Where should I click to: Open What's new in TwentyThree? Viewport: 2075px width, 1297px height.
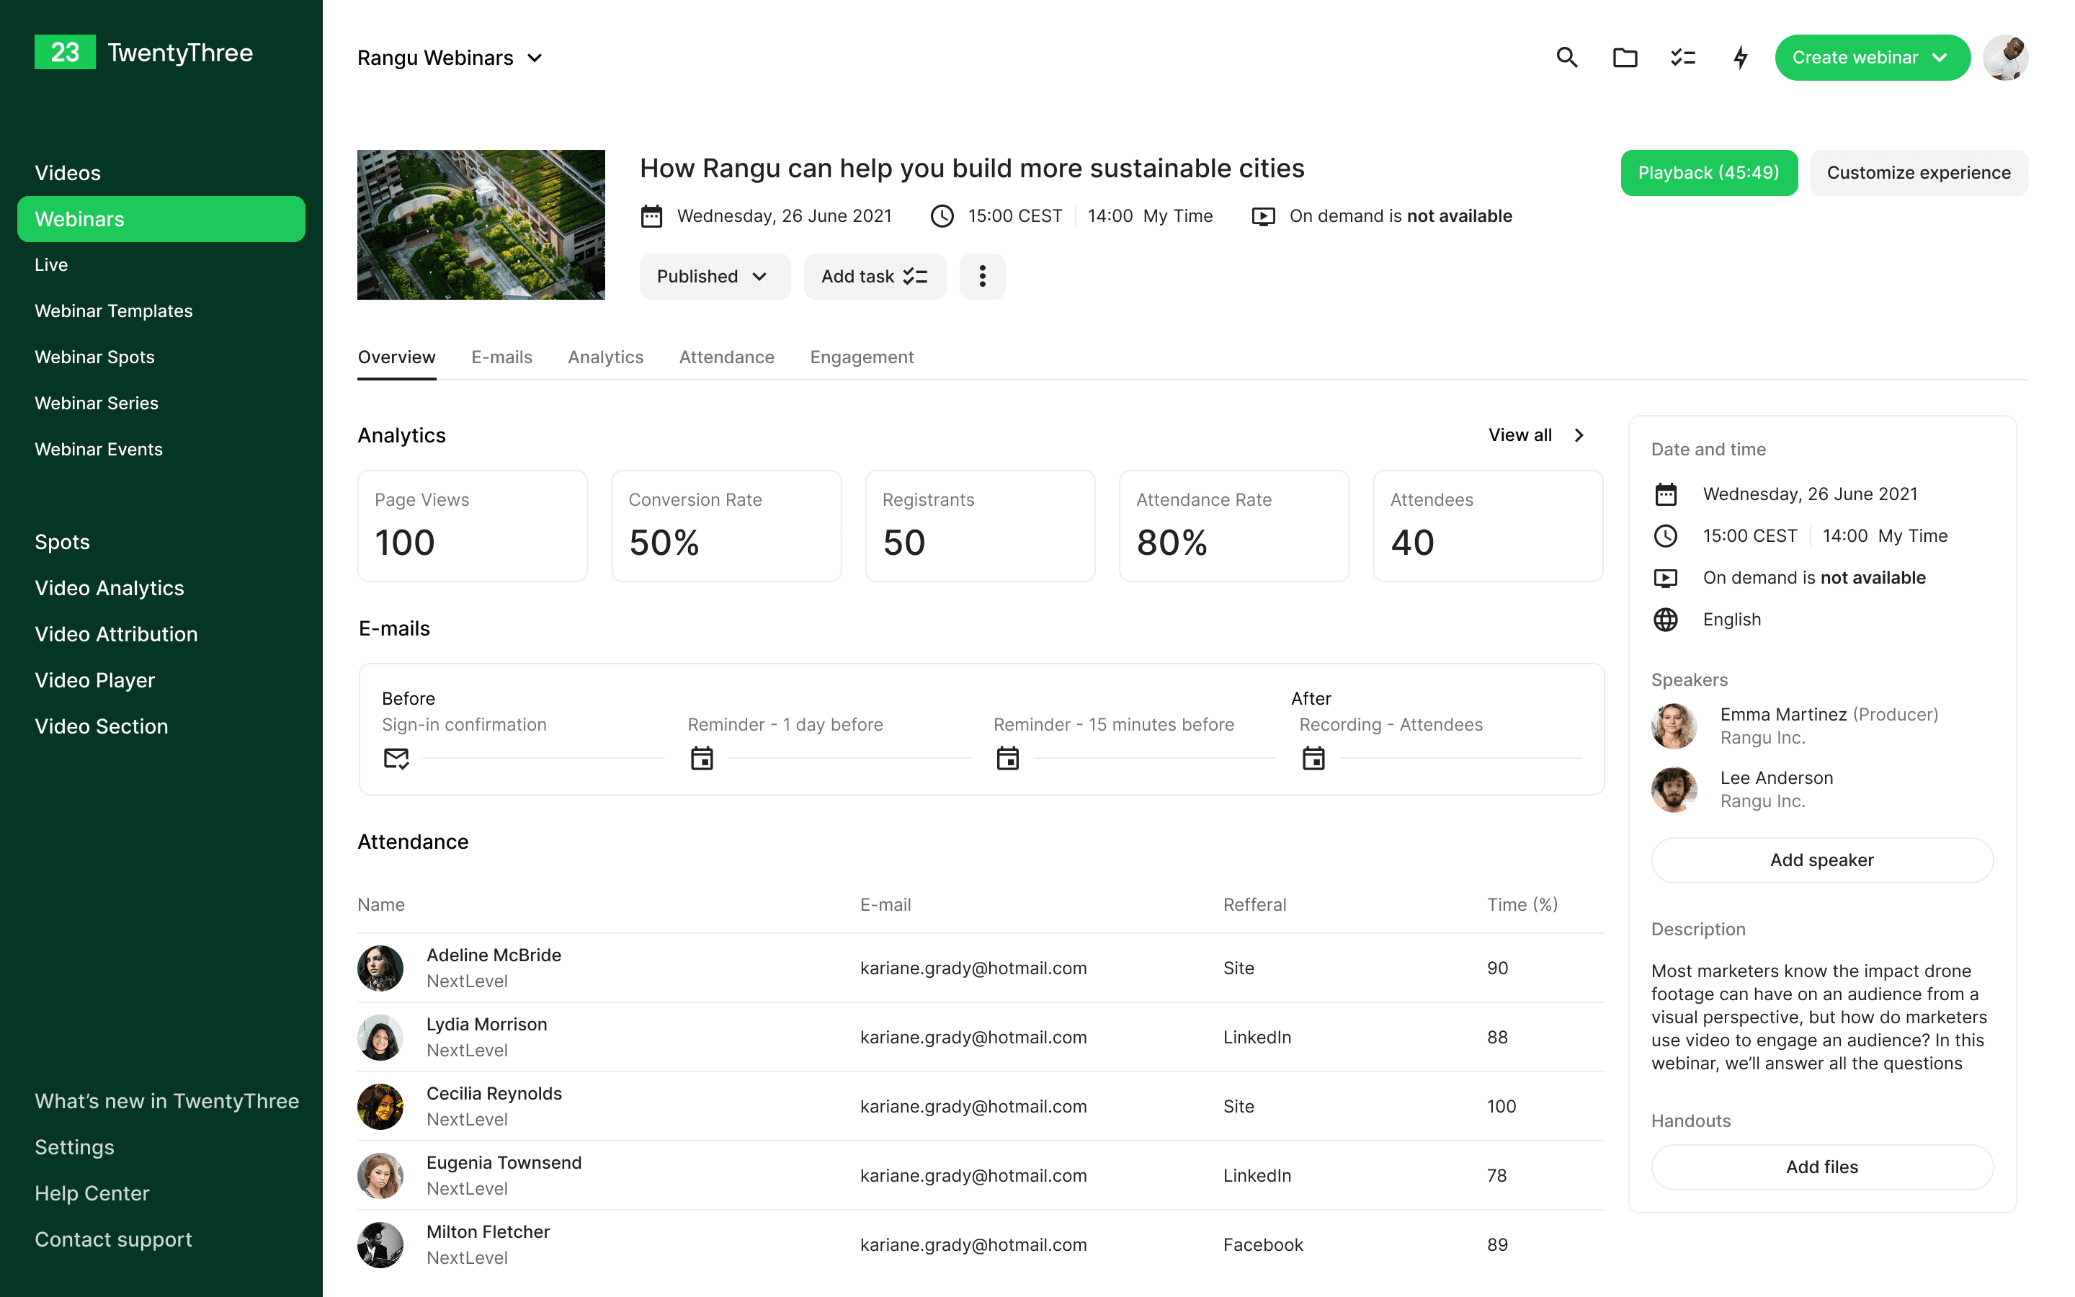(167, 1102)
